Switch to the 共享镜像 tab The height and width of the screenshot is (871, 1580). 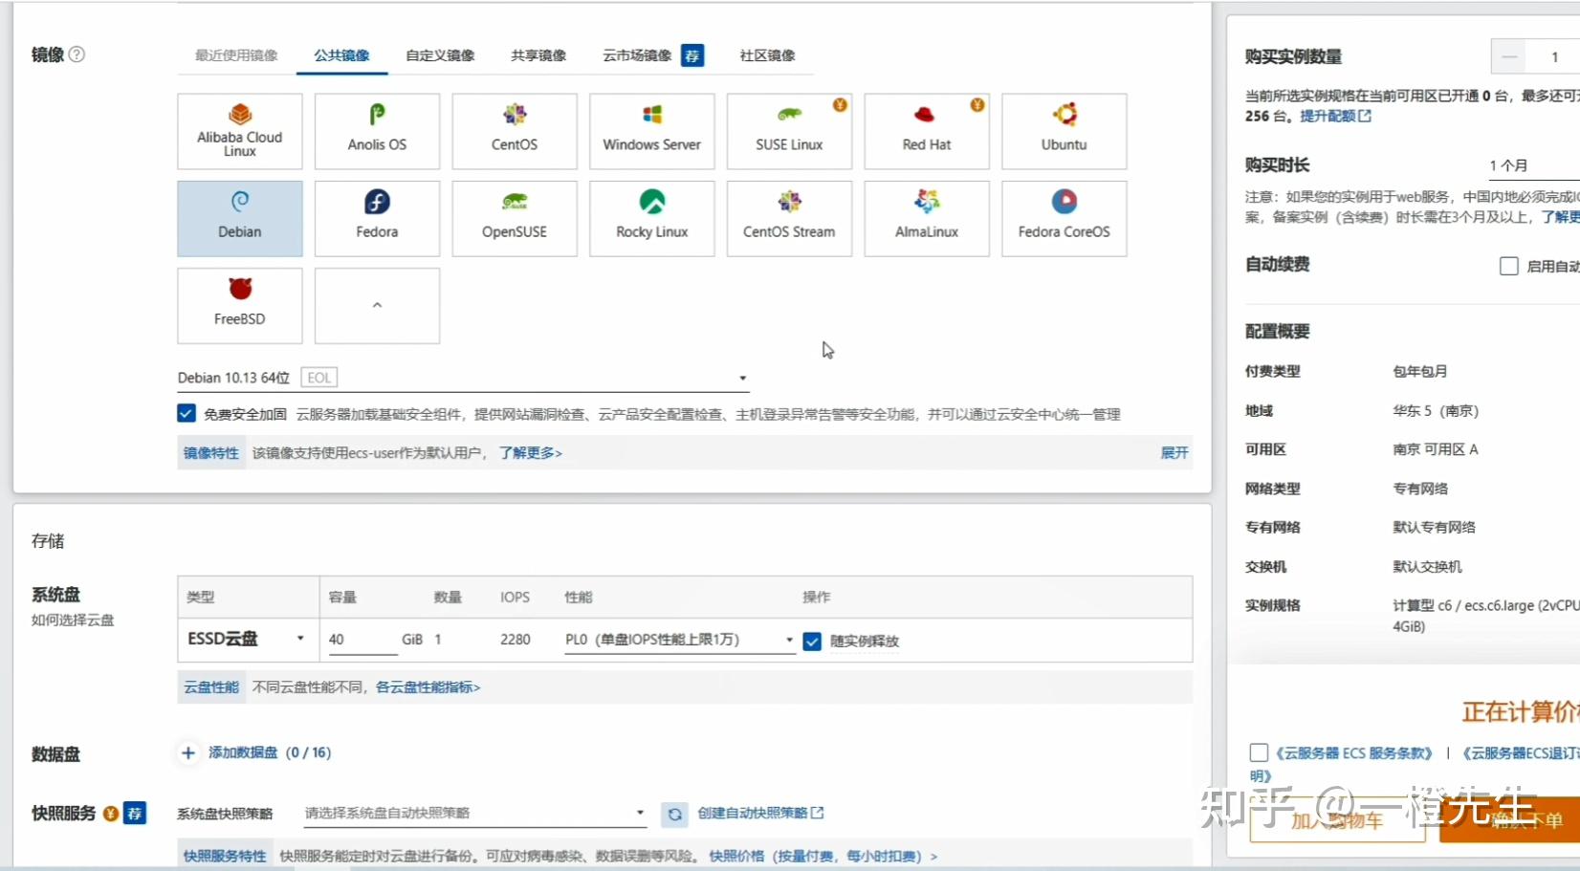tap(538, 55)
